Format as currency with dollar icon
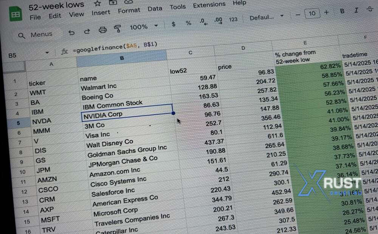This screenshot has width=378, height=234. [x=174, y=24]
